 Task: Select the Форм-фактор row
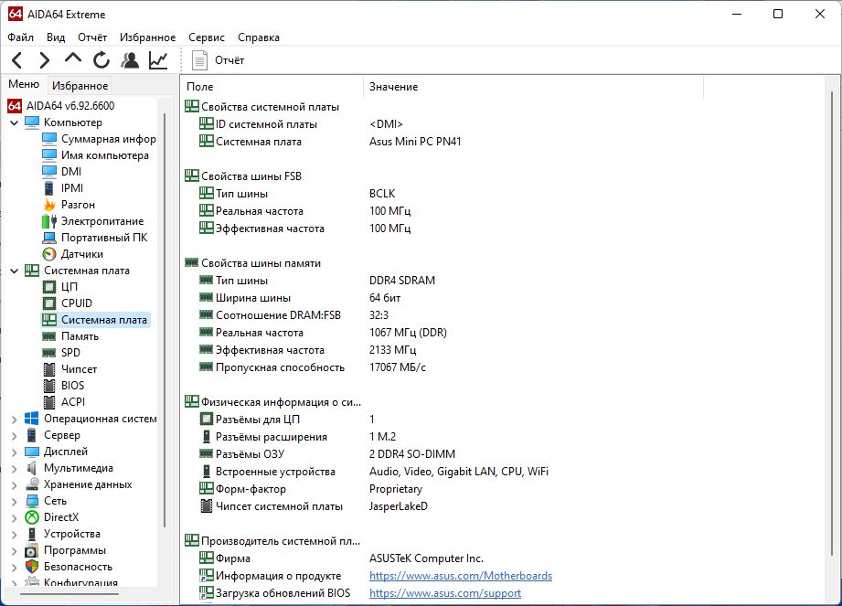pyautogui.click(x=310, y=489)
